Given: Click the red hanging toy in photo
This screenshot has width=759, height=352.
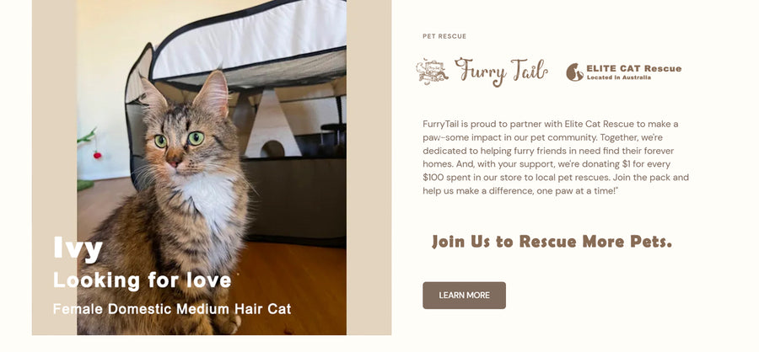Looking at the screenshot, I should (x=97, y=155).
